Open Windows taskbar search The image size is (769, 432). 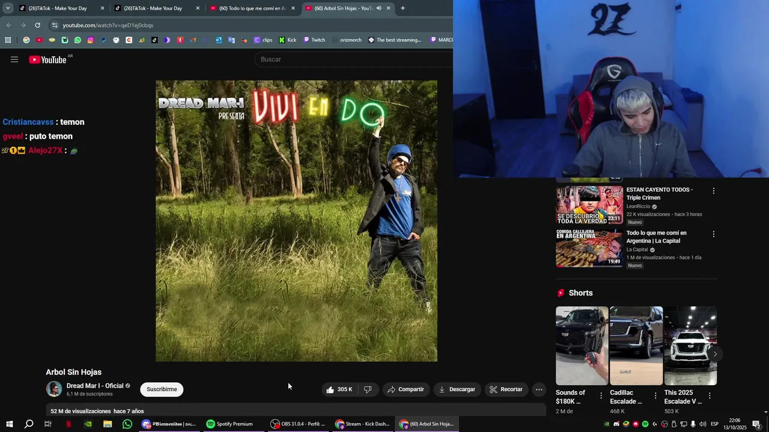[x=29, y=424]
